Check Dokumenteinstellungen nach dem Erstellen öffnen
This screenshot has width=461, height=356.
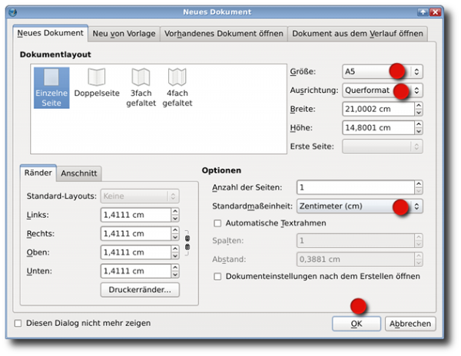pyautogui.click(x=218, y=276)
